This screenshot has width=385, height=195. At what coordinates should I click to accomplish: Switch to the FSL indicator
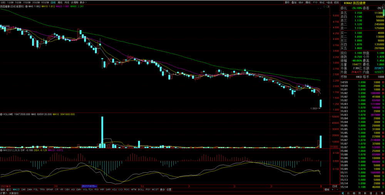coord(36,190)
